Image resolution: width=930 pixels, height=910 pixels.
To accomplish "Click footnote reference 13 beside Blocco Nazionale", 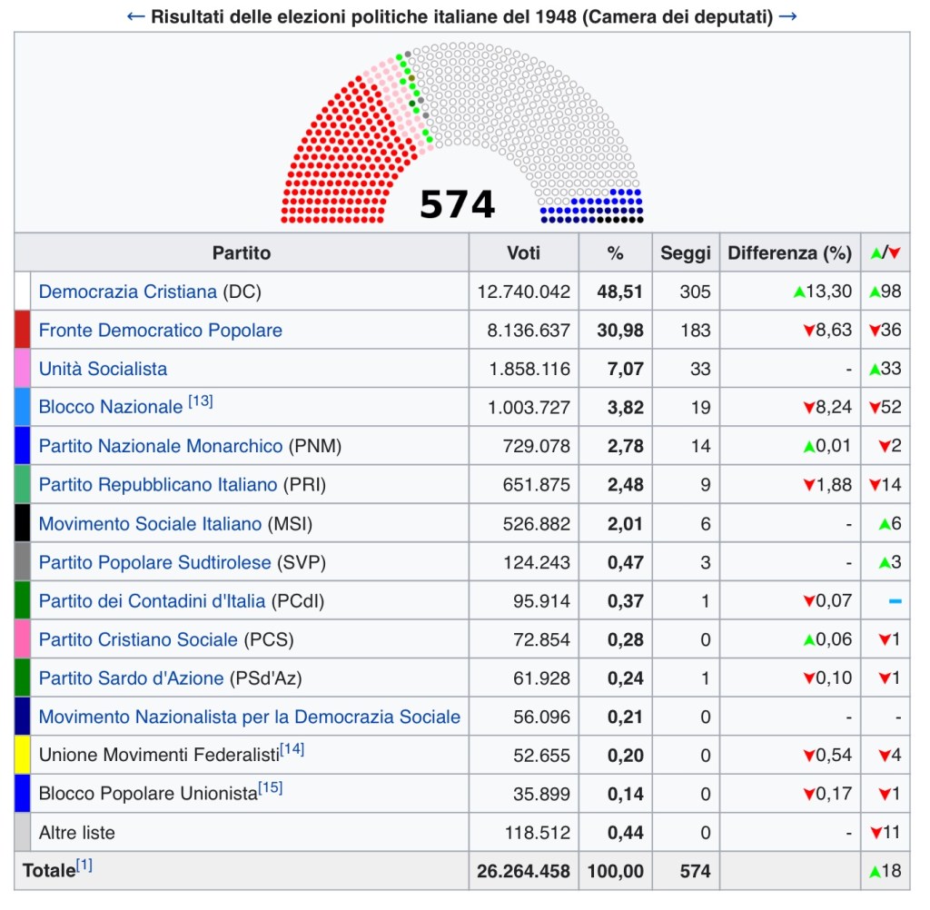I will pos(201,401).
